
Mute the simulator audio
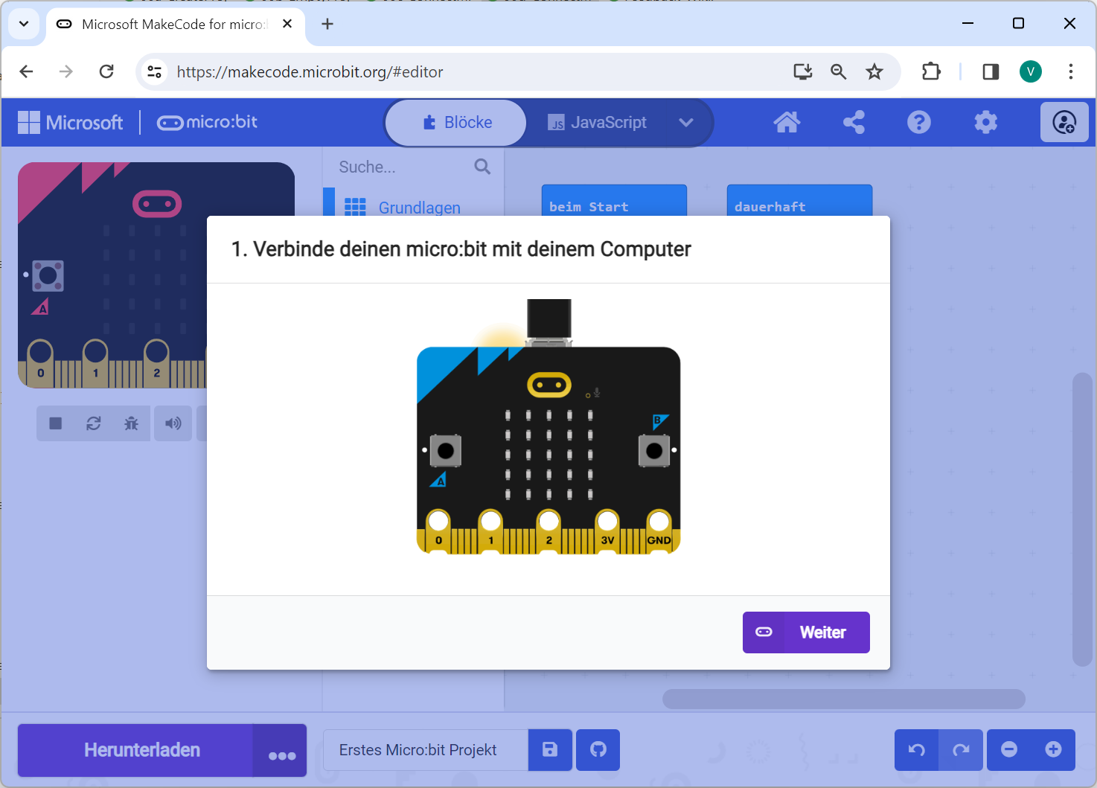click(173, 423)
